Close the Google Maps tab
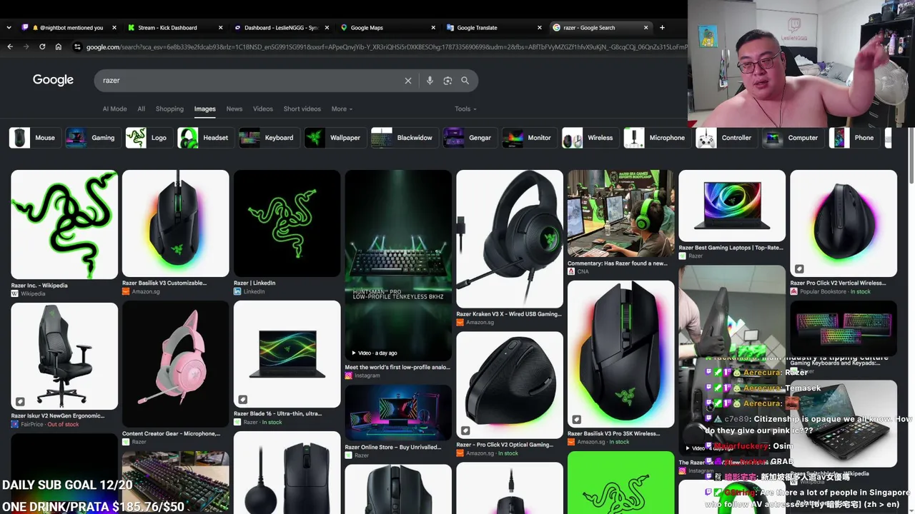Viewport: 915px width, 514px height. pos(433,28)
